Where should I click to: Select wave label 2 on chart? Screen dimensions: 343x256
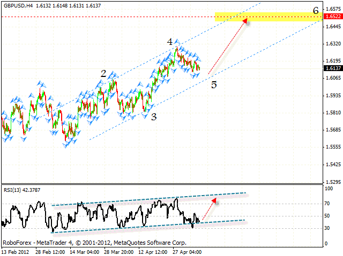coord(103,74)
